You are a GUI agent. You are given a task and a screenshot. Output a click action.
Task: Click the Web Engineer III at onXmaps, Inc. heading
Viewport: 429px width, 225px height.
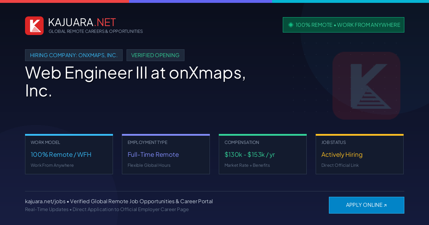tap(135, 81)
